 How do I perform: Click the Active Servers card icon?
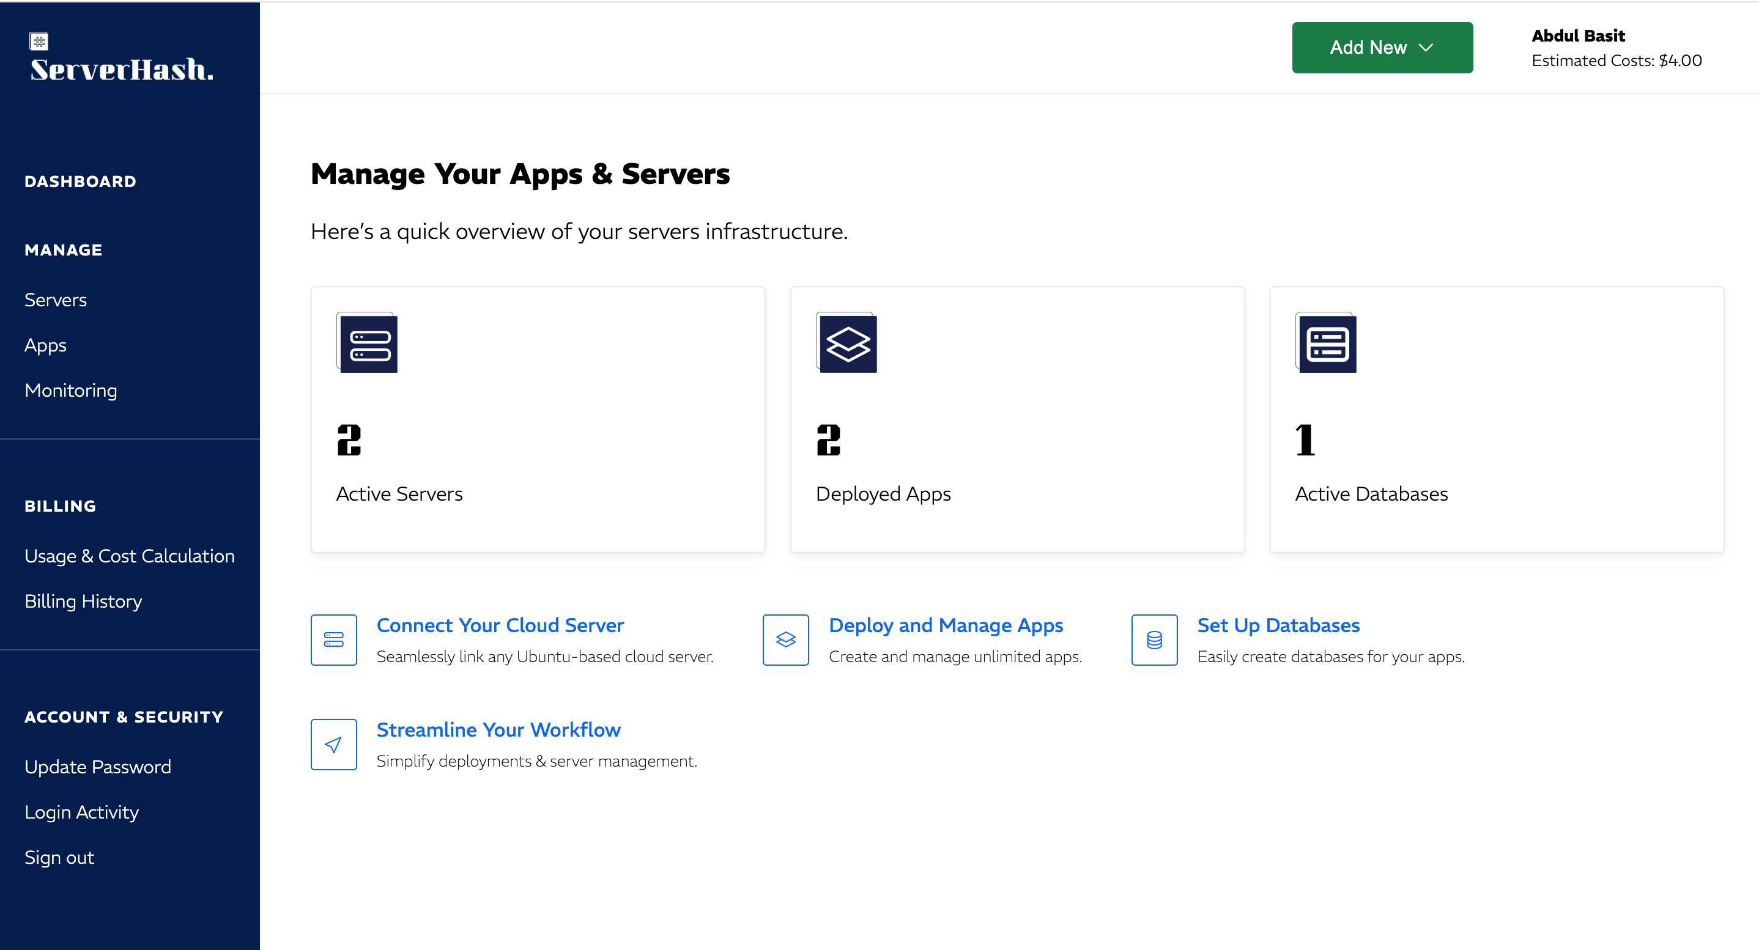368,342
